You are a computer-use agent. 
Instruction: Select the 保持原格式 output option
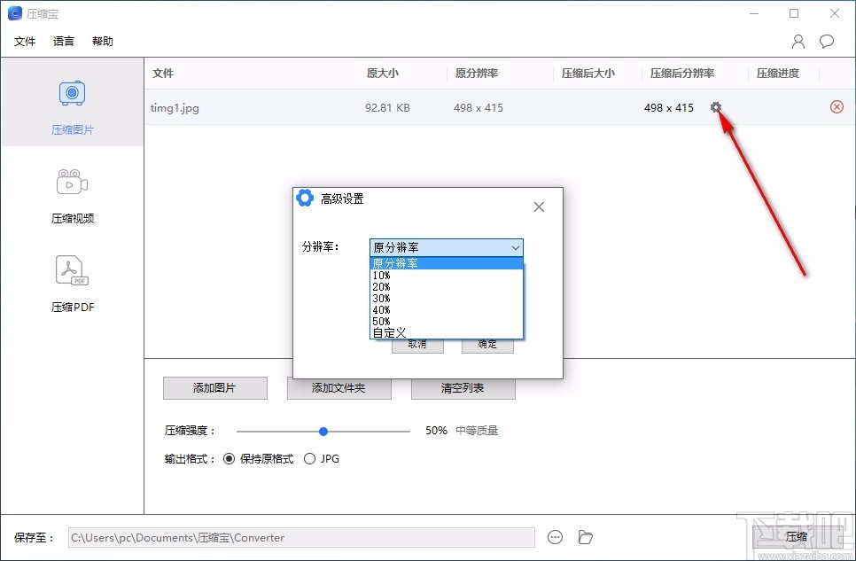(230, 459)
